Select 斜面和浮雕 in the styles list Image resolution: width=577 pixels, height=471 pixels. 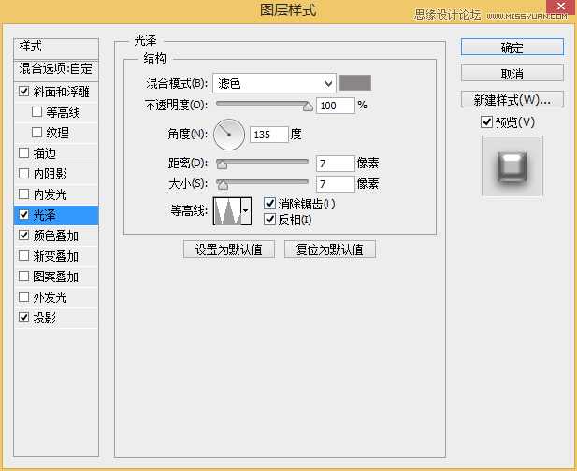click(62, 92)
